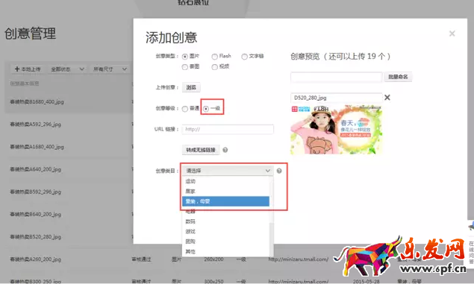
Task: Select the Flash creative type radio
Action: (215, 57)
